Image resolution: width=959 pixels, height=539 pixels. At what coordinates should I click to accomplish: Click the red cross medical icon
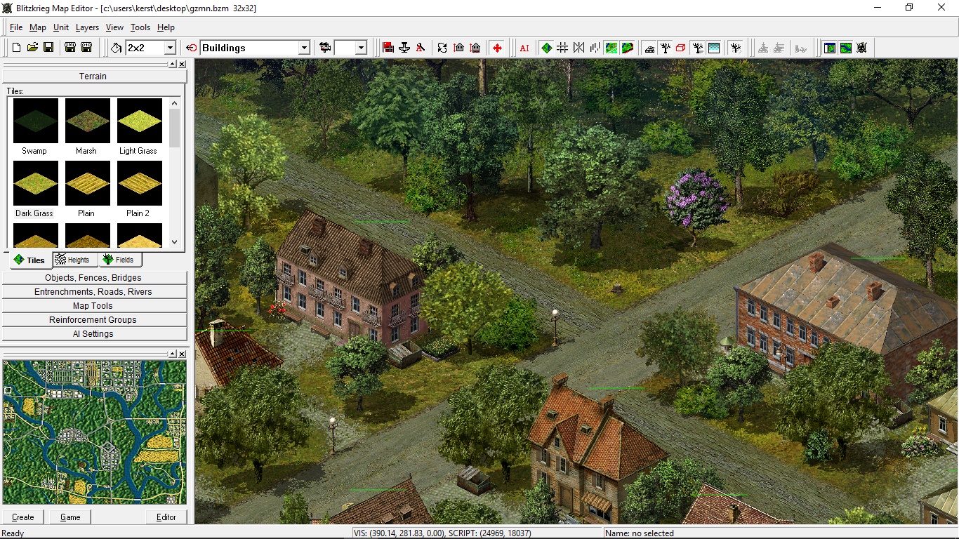(x=497, y=48)
